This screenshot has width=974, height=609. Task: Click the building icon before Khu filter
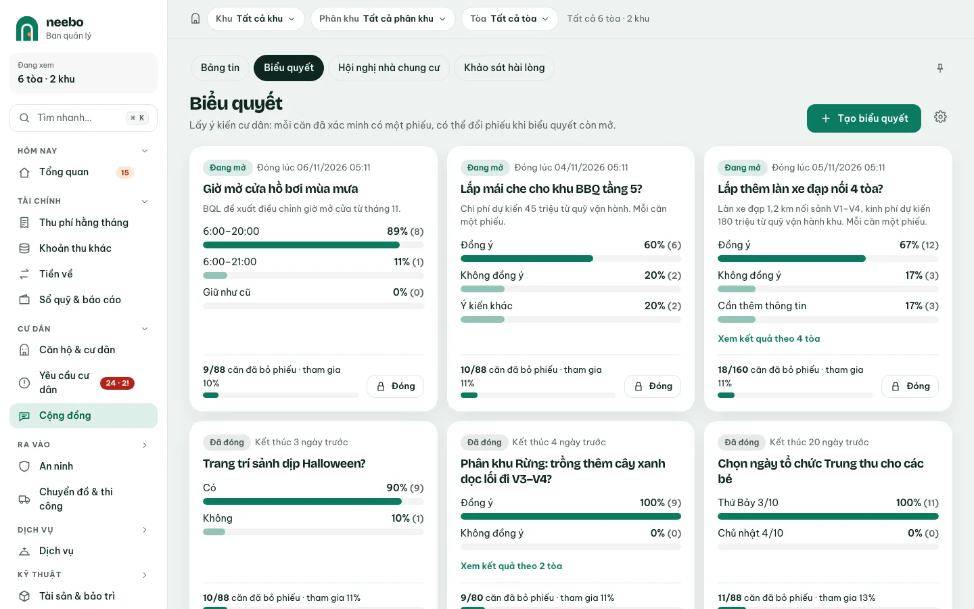[195, 19]
